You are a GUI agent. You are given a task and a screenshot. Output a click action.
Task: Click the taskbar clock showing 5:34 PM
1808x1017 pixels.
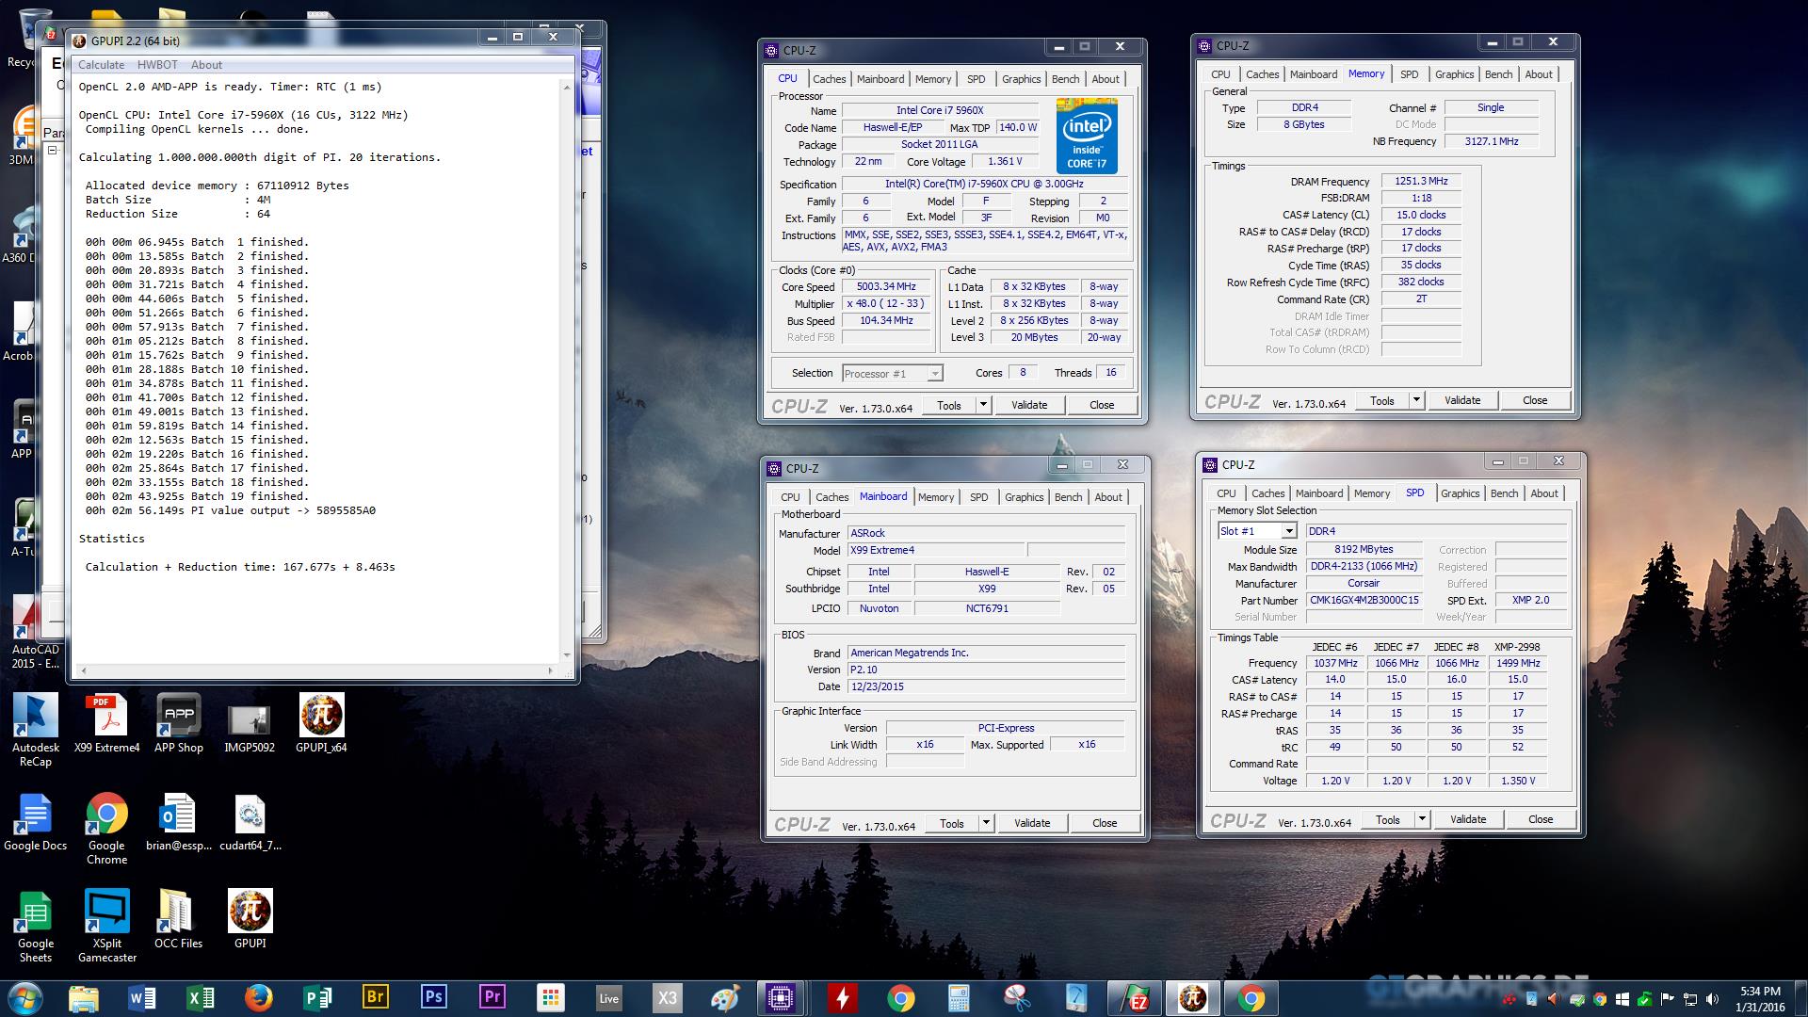pyautogui.click(x=1759, y=998)
